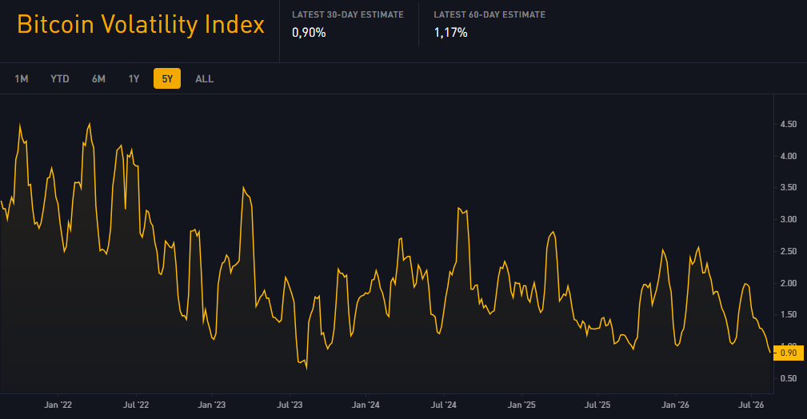This screenshot has height=419, width=807.
Task: Click the Jan '25 x-axis label
Action: (x=521, y=405)
